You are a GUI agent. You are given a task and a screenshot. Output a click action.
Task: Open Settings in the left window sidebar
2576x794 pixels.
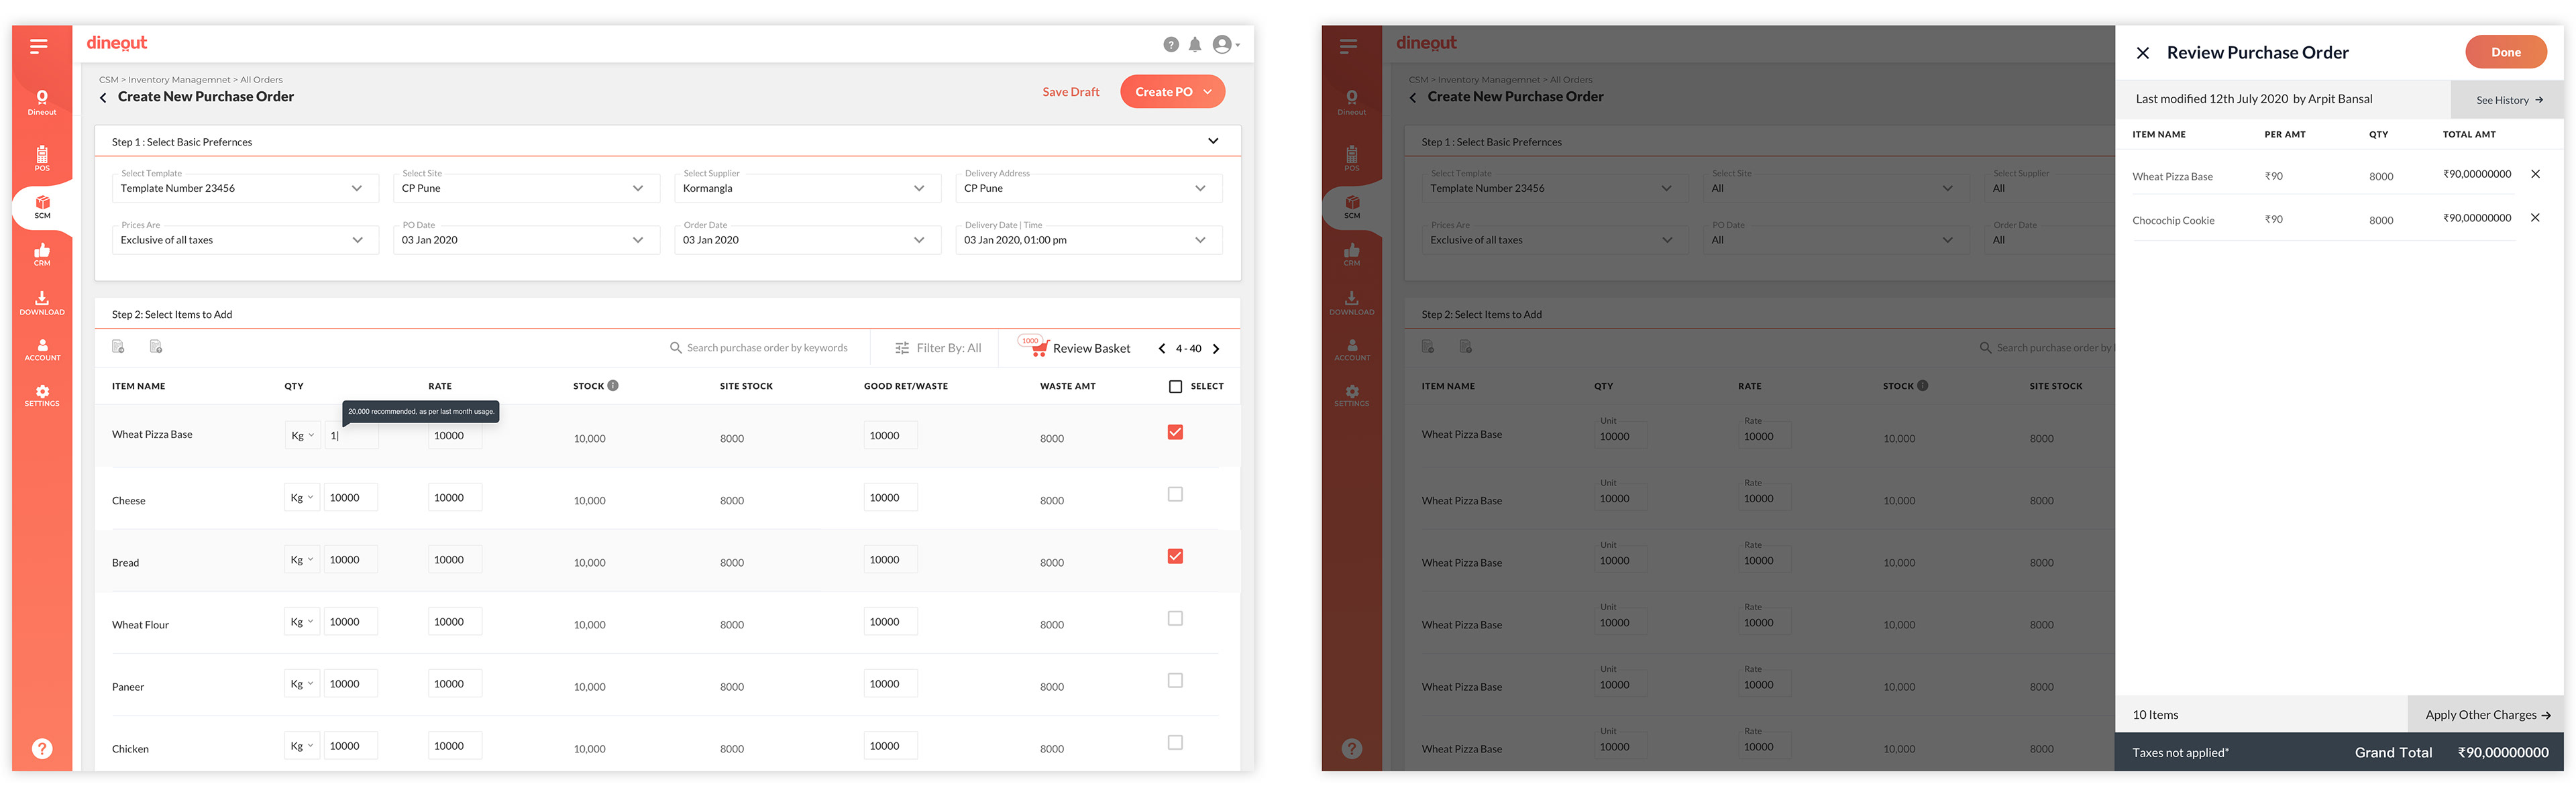click(42, 396)
